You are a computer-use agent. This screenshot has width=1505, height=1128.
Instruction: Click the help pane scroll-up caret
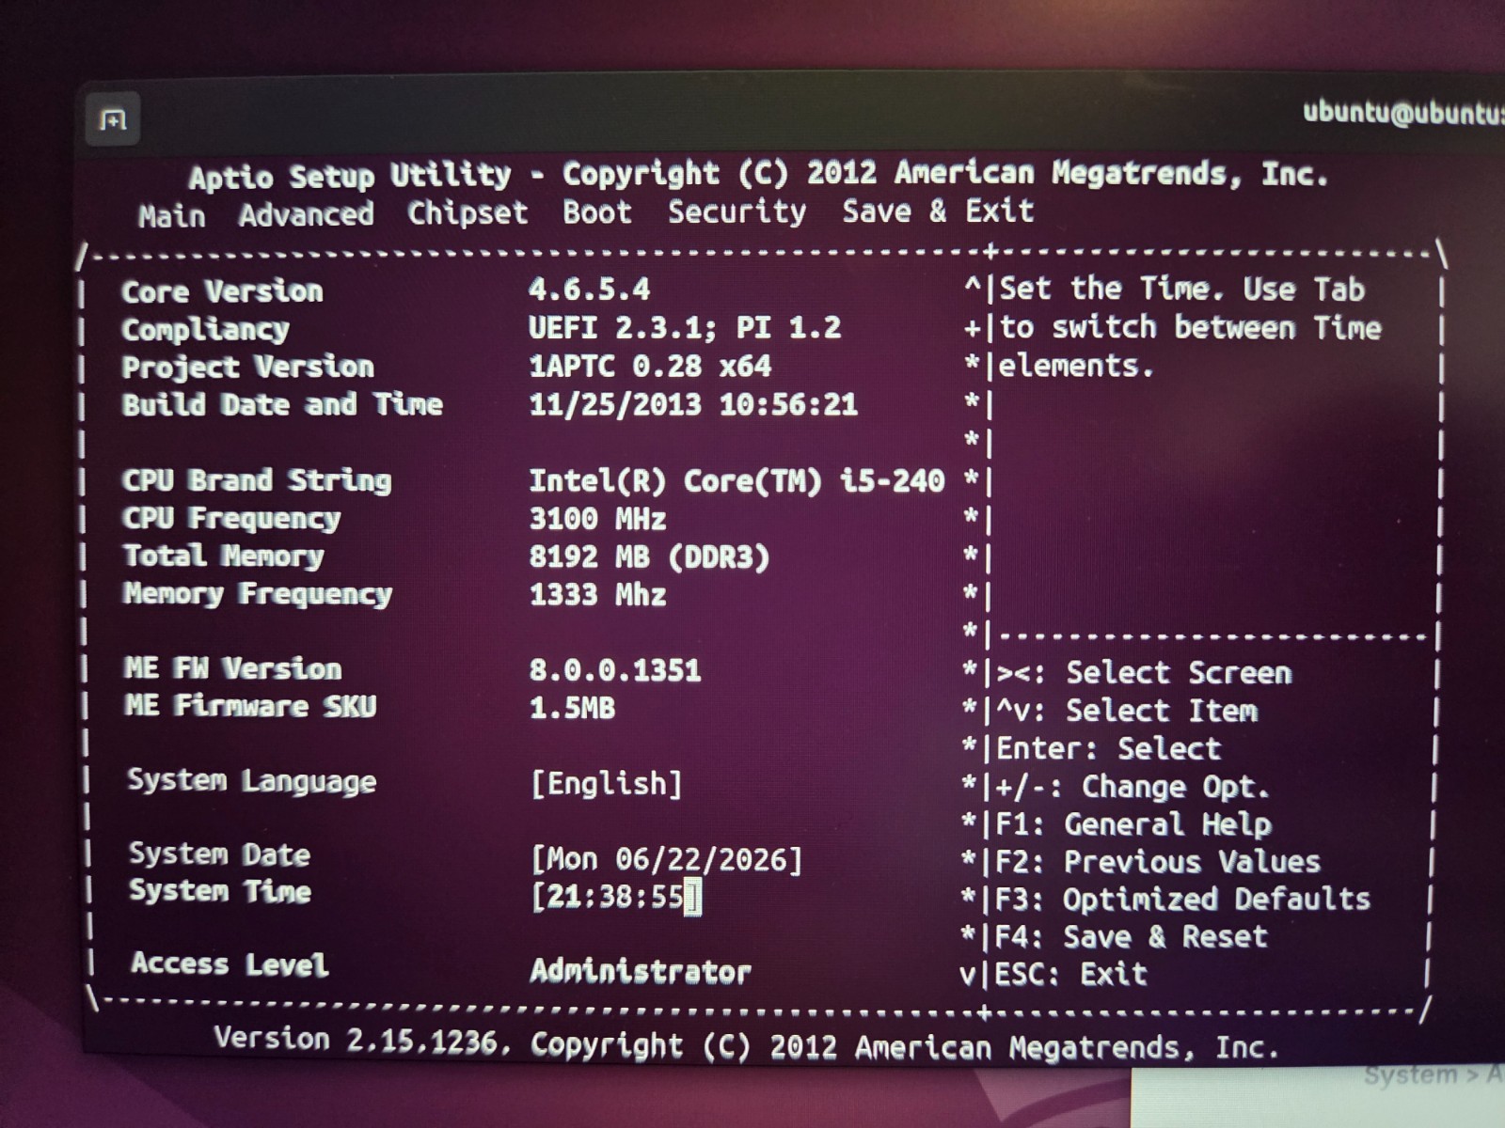tap(973, 287)
